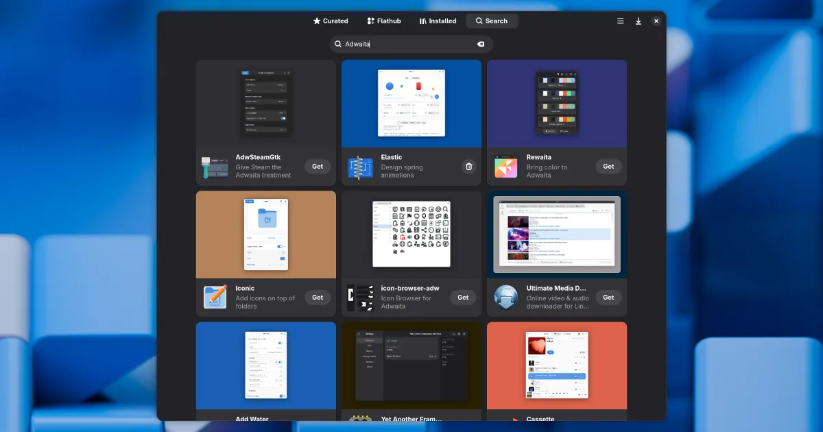Switch to the Flathub tab
The height and width of the screenshot is (432, 823).
pyautogui.click(x=383, y=21)
